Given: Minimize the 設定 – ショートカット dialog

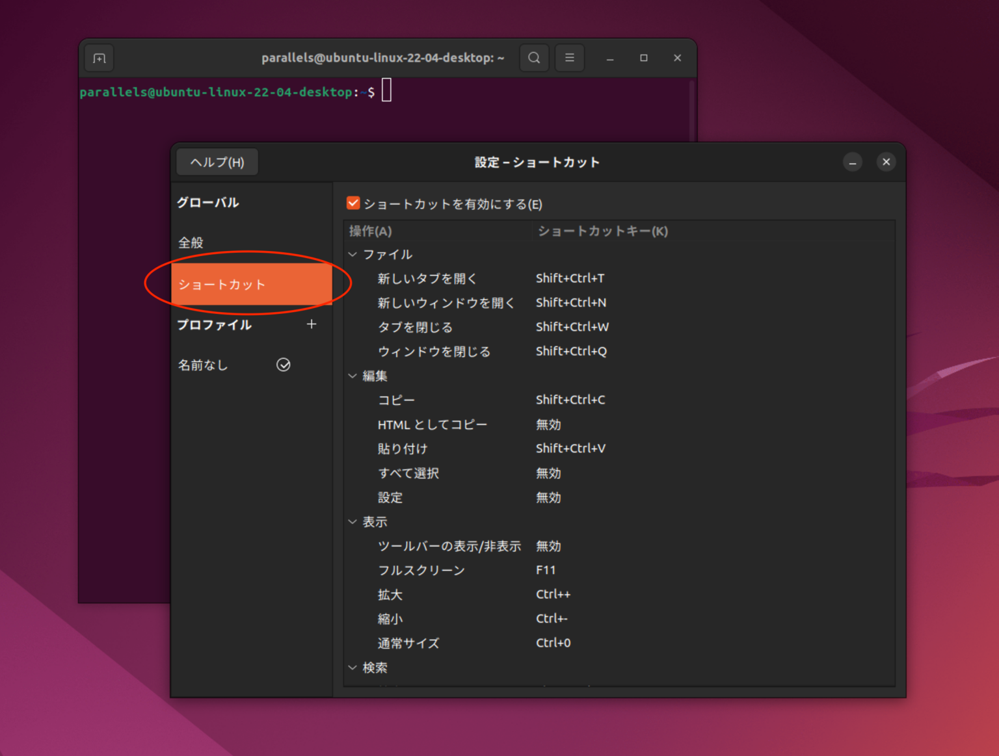Looking at the screenshot, I should [853, 163].
